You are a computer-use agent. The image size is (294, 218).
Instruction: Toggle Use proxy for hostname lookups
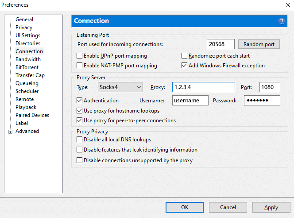click(x=80, y=110)
